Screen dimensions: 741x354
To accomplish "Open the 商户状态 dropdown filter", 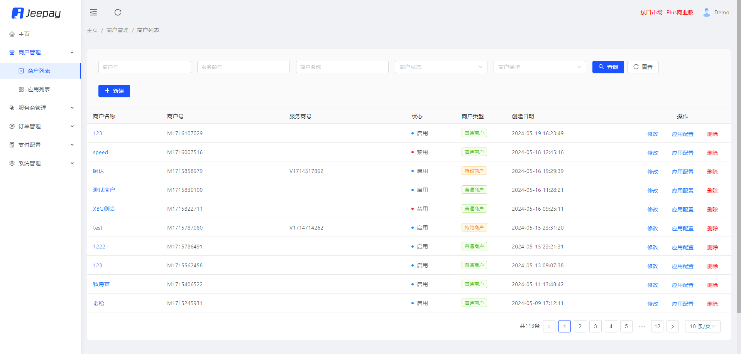I will tap(441, 67).
